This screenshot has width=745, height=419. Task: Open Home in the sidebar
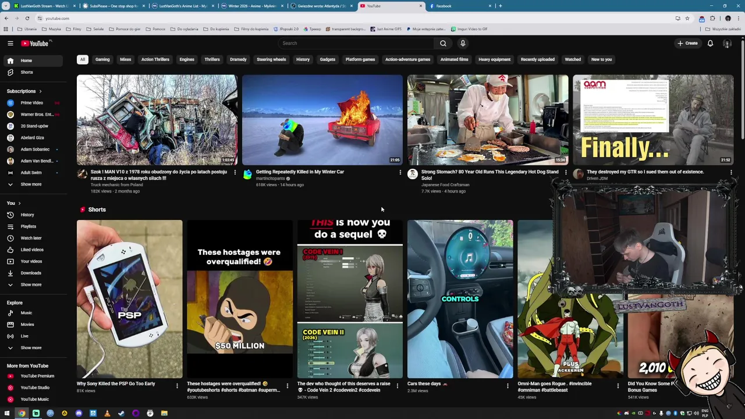(x=33, y=61)
